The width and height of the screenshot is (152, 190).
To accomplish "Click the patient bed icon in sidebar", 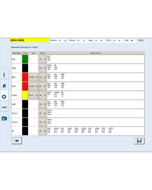I will point(4,107).
